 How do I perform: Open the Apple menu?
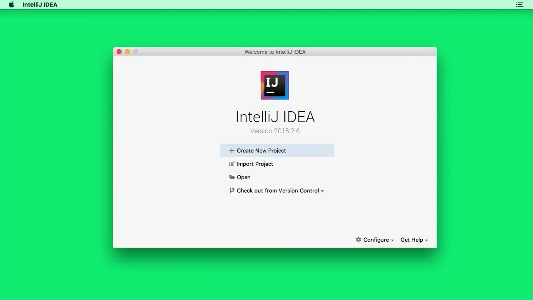pyautogui.click(x=11, y=5)
